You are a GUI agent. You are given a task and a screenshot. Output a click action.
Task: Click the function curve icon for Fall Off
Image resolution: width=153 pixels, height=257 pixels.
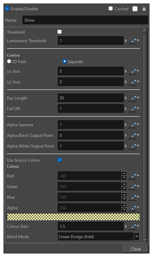[x=134, y=108]
